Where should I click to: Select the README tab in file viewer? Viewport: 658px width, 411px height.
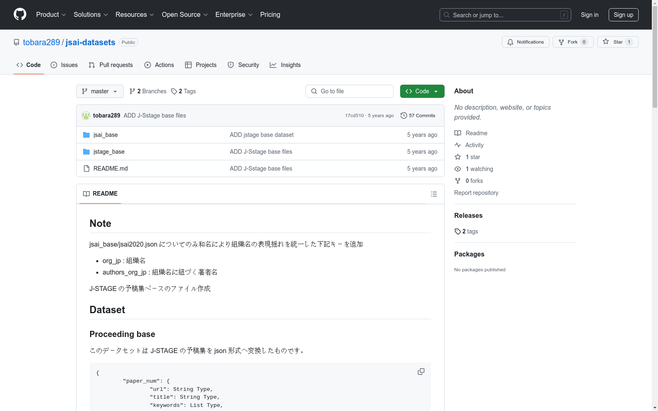click(x=100, y=194)
